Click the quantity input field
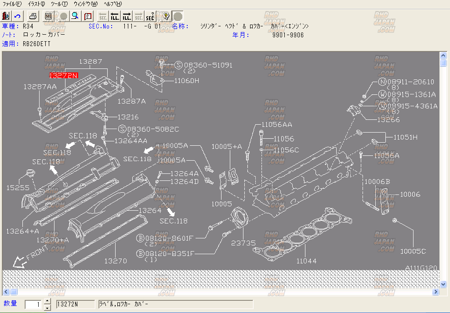Viewport: 450px width, 313px height. click(x=34, y=305)
